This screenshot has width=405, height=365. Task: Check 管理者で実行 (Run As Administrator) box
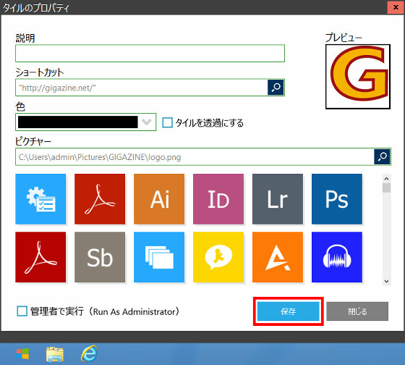coord(22,311)
